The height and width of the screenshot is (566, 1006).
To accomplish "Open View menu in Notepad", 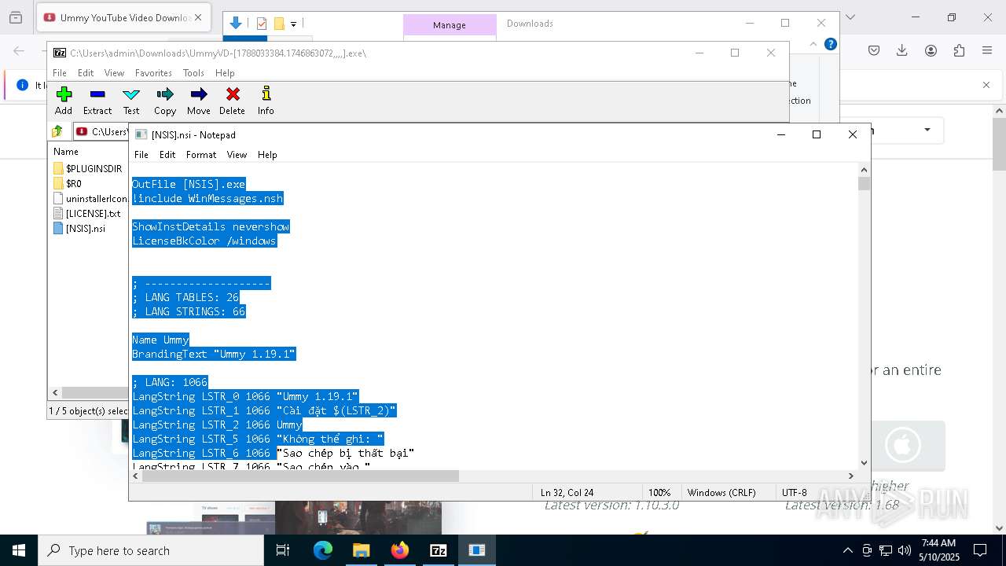I will tap(237, 155).
